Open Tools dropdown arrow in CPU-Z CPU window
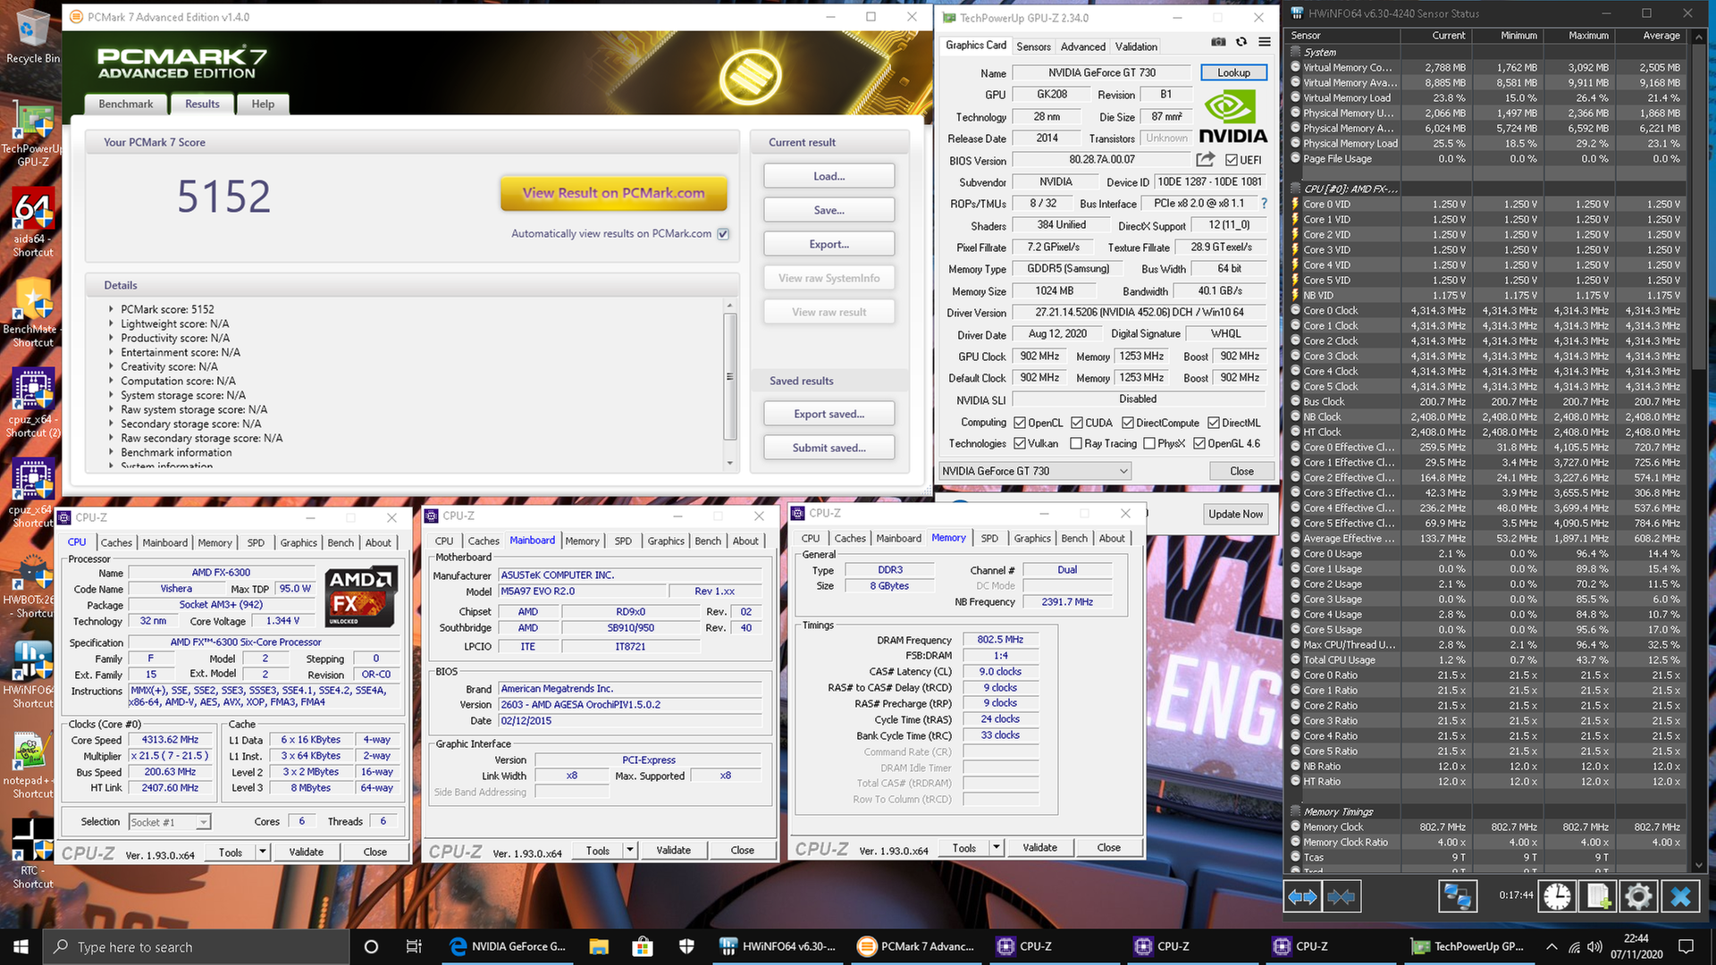 tap(263, 852)
